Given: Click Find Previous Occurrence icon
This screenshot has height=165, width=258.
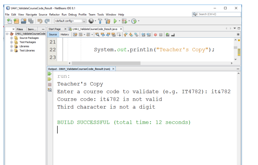Looking at the screenshot, I should click(103, 35).
